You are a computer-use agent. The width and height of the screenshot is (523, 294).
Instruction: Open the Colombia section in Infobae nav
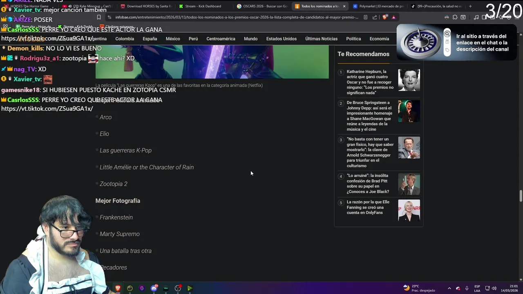[125, 39]
